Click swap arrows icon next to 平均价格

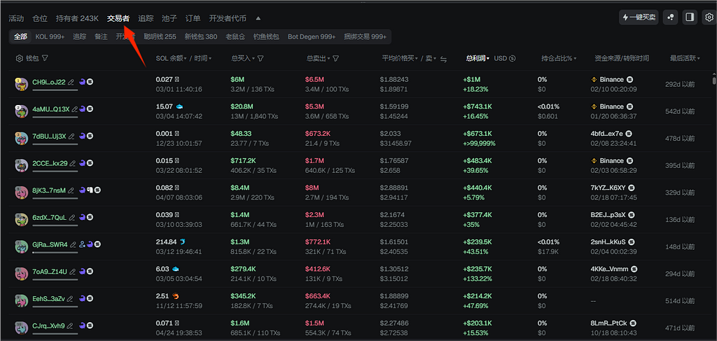(443, 59)
